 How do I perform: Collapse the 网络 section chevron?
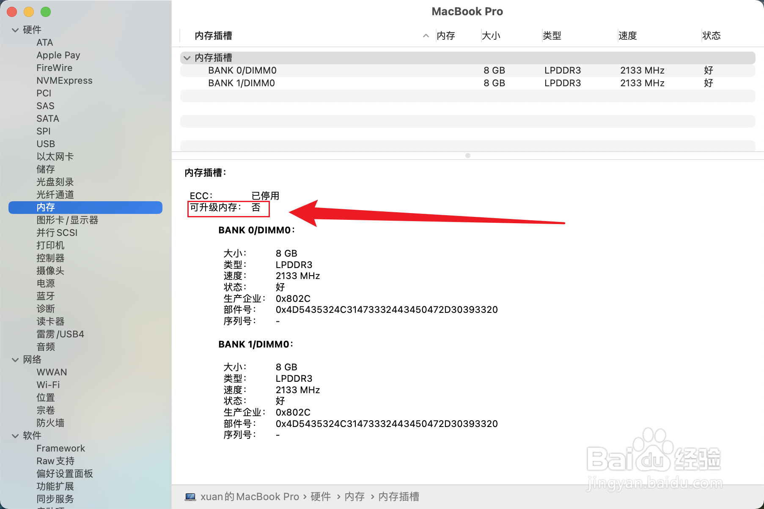16,360
